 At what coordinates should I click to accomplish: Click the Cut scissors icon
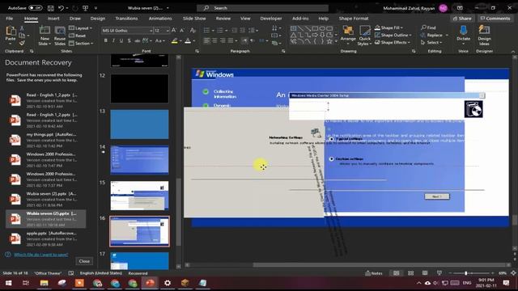tap(22, 28)
